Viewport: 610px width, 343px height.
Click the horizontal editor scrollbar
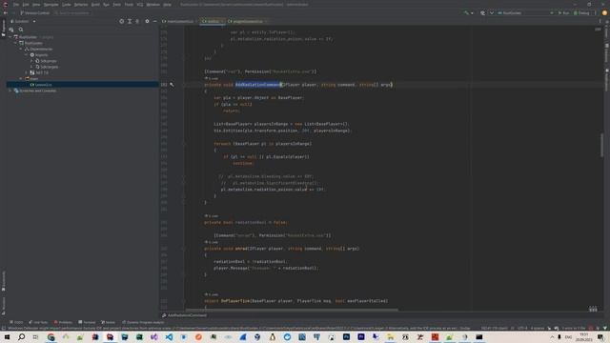292,310
